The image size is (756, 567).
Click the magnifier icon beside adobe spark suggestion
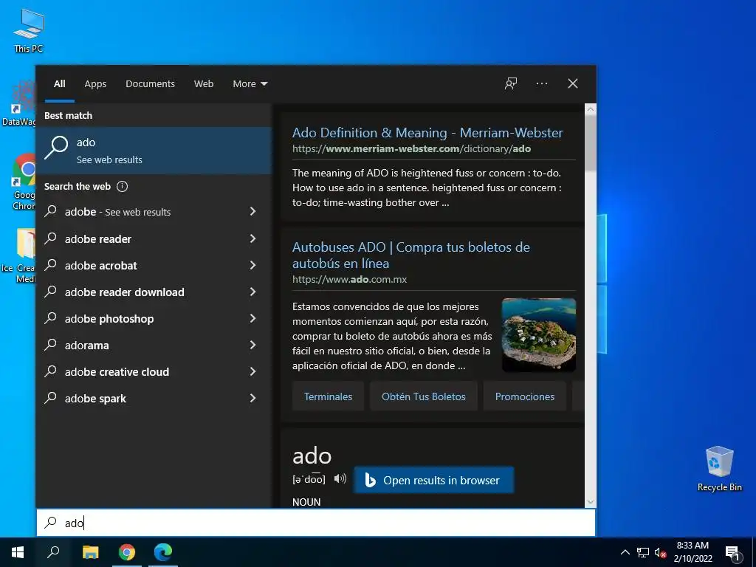[x=51, y=398]
